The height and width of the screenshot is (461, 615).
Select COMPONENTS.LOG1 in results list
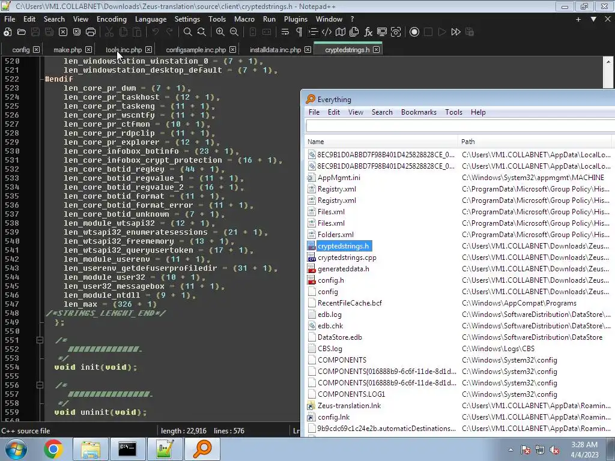[x=351, y=394]
